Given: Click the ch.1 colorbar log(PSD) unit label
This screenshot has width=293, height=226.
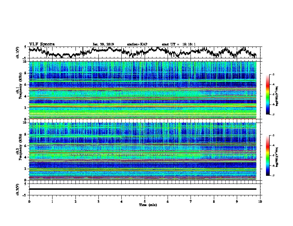Looking at the screenshot, I should 277,96.
